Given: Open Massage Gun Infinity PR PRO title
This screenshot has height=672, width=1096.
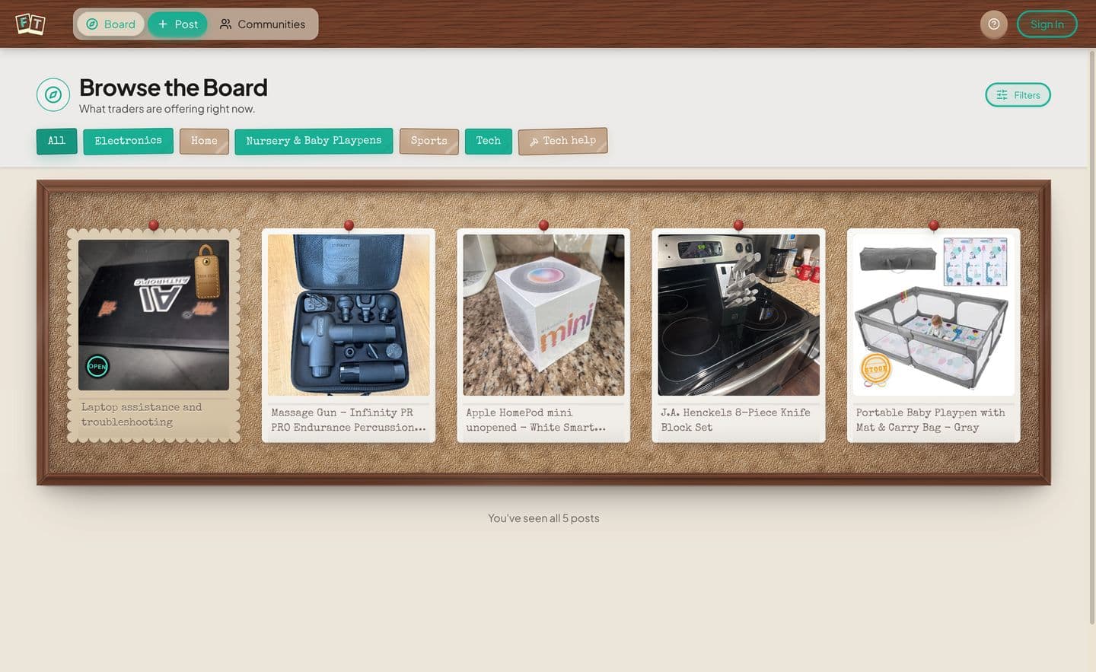Looking at the screenshot, I should [349, 420].
